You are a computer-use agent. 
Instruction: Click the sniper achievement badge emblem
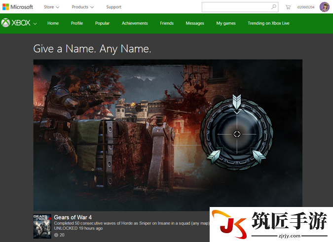tap(237, 133)
